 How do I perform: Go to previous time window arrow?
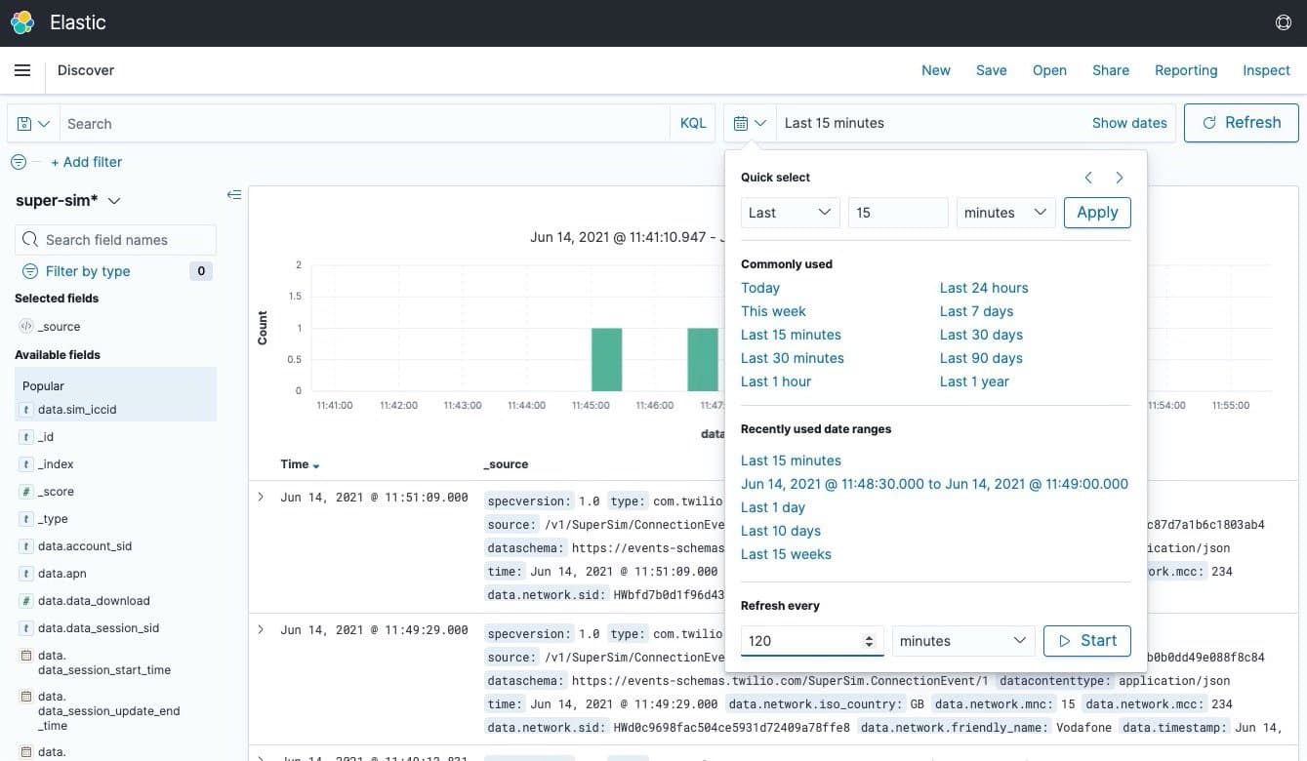(1089, 178)
